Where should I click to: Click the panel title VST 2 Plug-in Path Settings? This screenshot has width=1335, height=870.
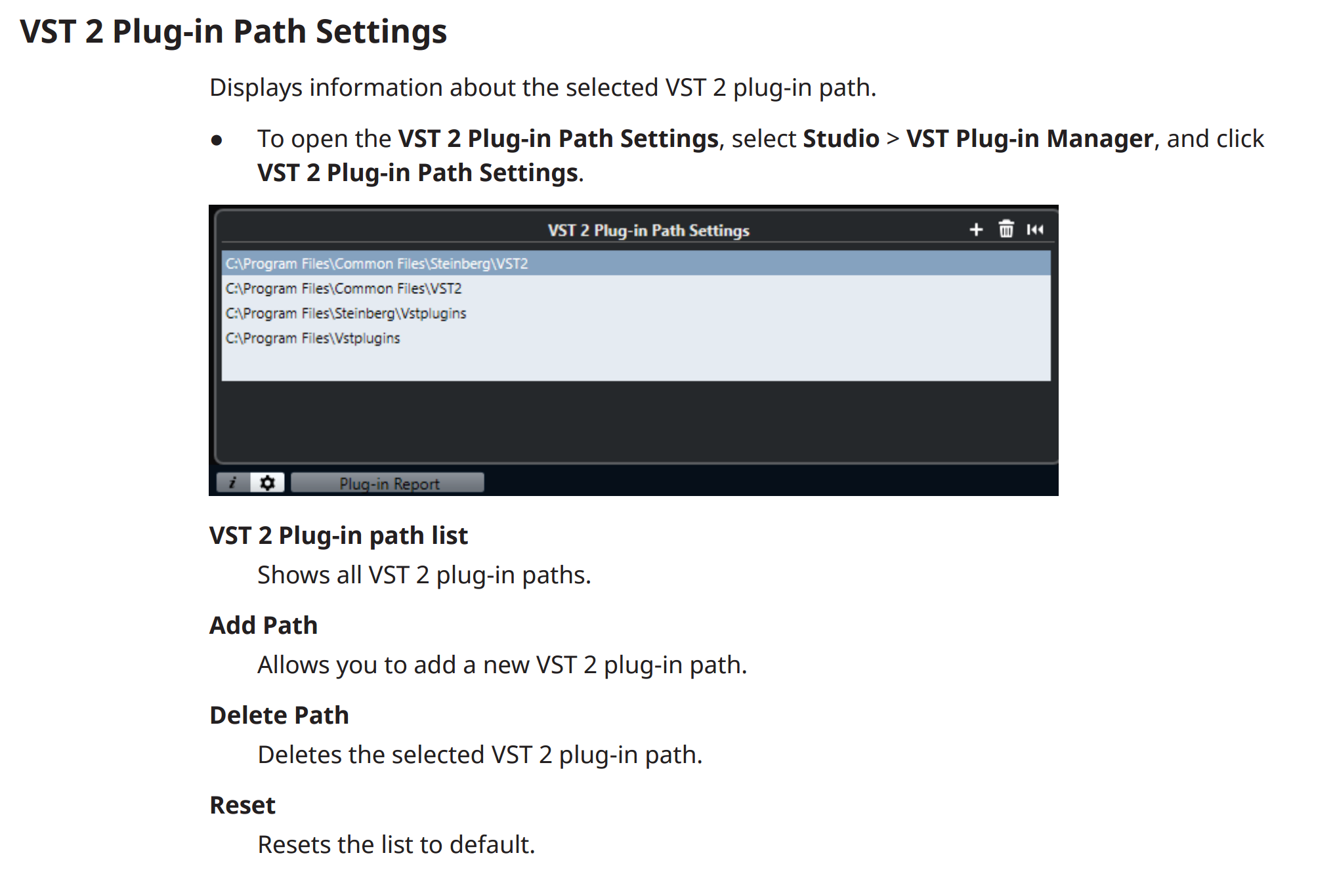pyautogui.click(x=648, y=230)
